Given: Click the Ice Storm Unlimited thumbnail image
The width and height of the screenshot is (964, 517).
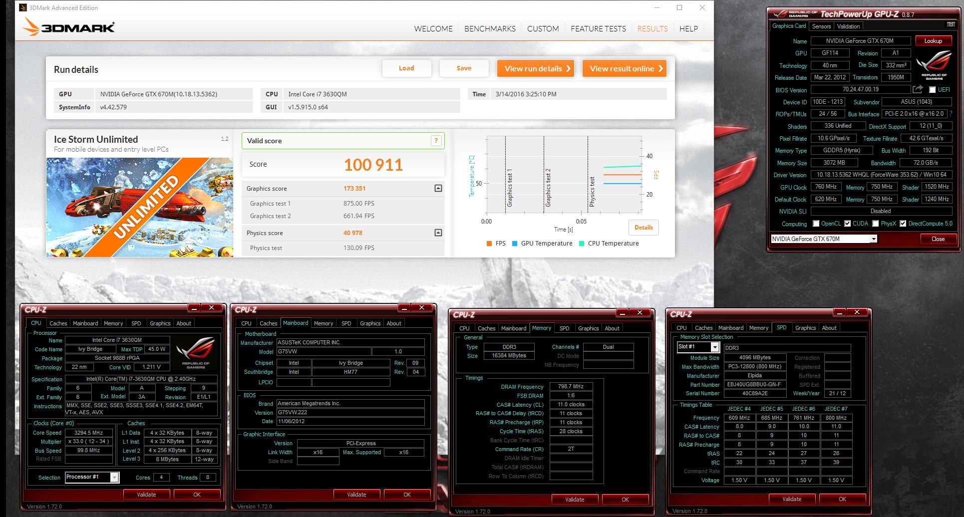Looking at the screenshot, I should click(x=140, y=207).
